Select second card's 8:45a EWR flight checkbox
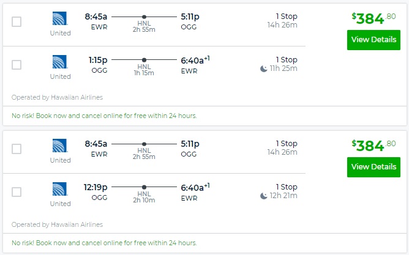The height and width of the screenshot is (255, 409). (x=17, y=149)
